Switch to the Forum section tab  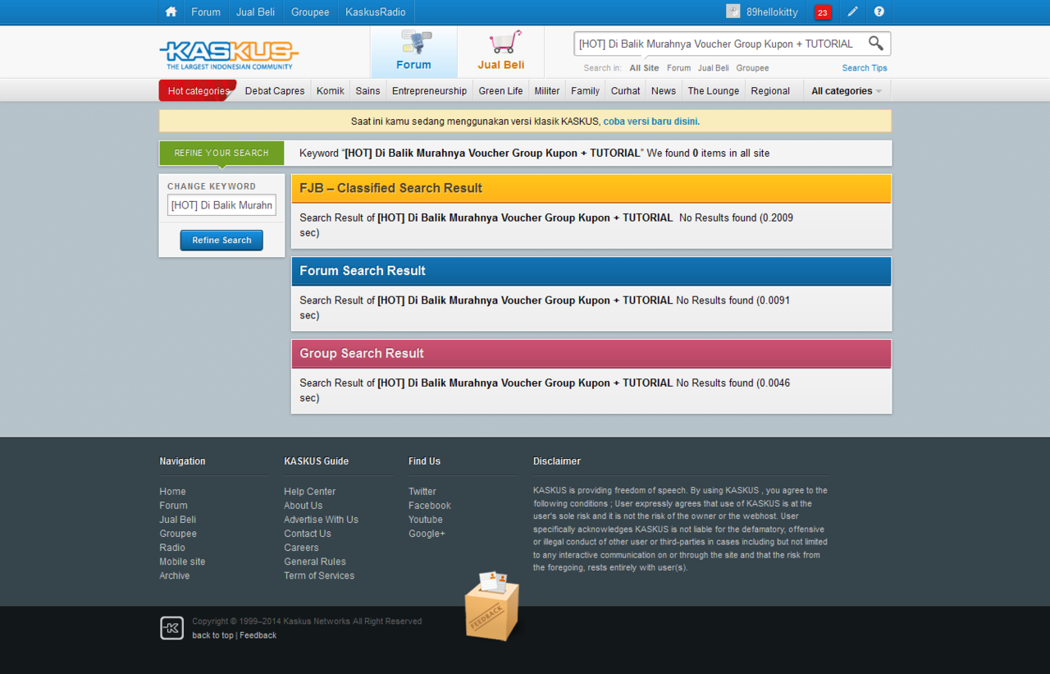tap(413, 52)
